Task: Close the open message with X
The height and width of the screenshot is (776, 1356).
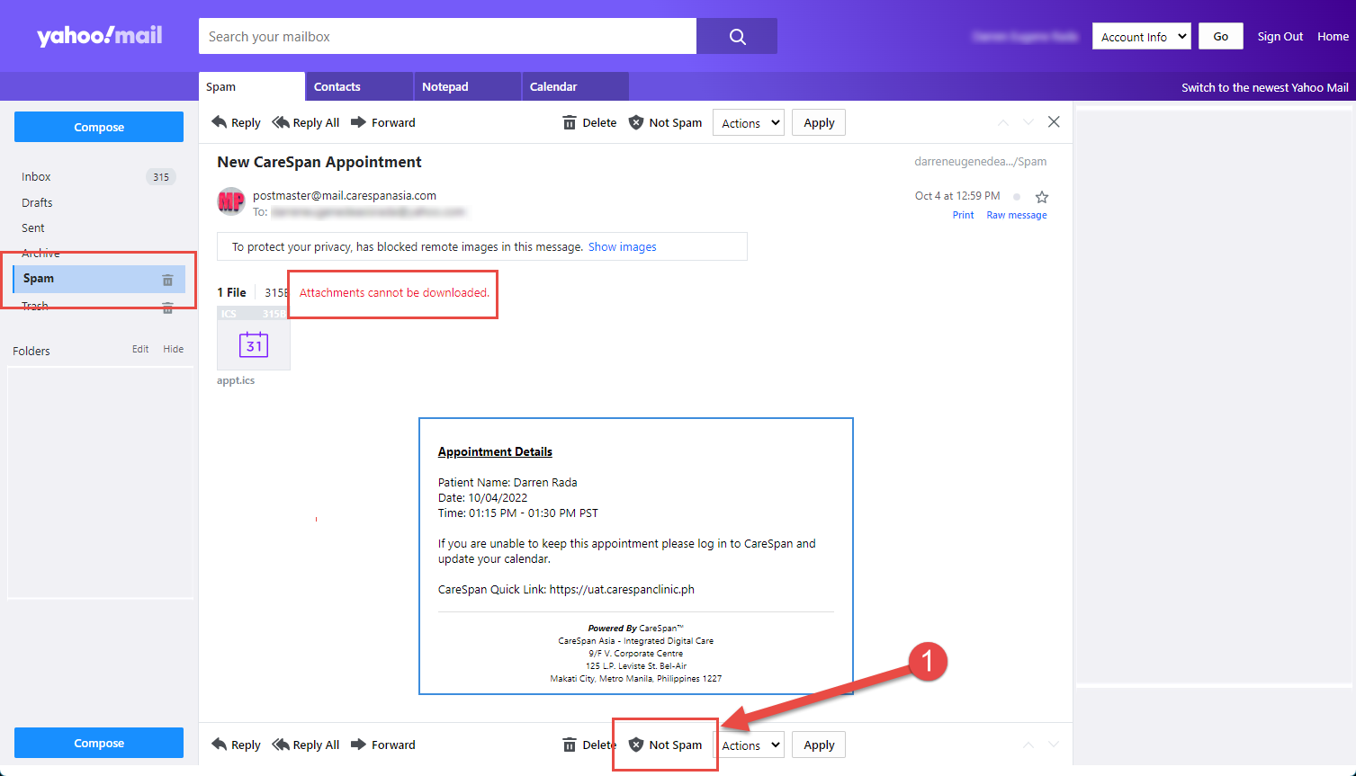Action: point(1054,121)
